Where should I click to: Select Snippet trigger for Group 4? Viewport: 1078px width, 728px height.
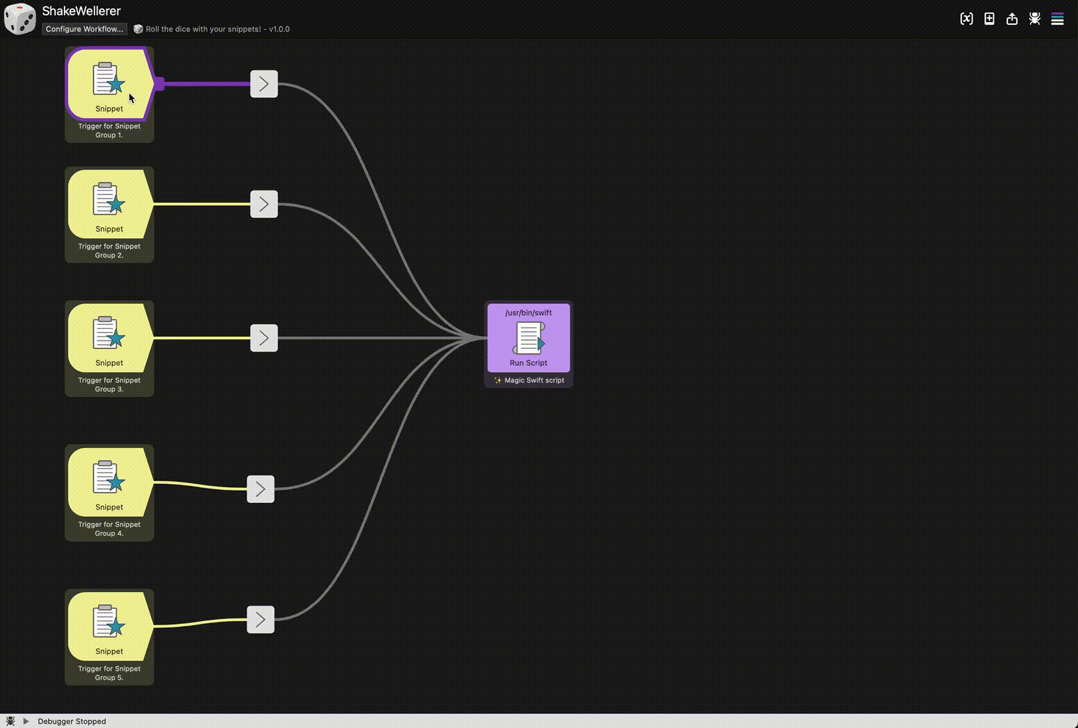[109, 483]
